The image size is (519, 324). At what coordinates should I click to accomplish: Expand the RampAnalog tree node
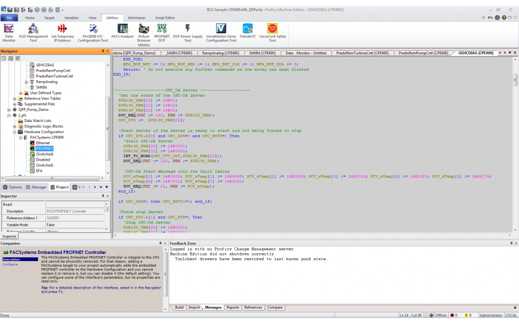click(x=27, y=82)
